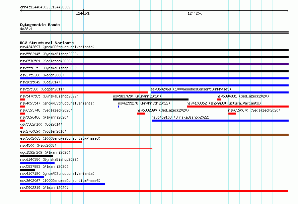Click the red bar under nsv6390670

tap(232, 114)
